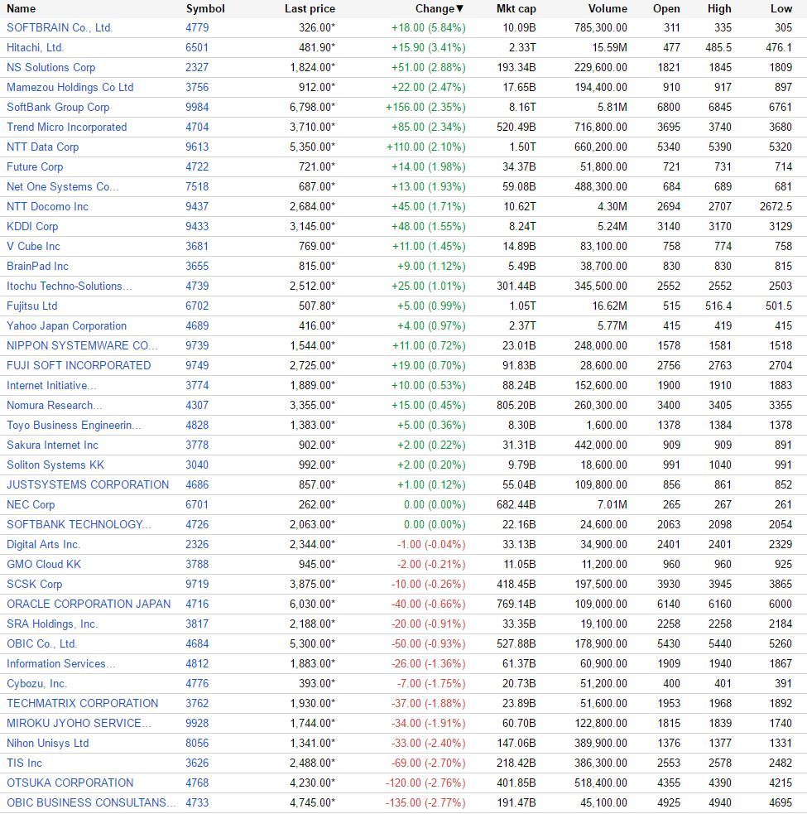The width and height of the screenshot is (807, 814).
Task: Sort by the Volume column header
Action: (608, 9)
